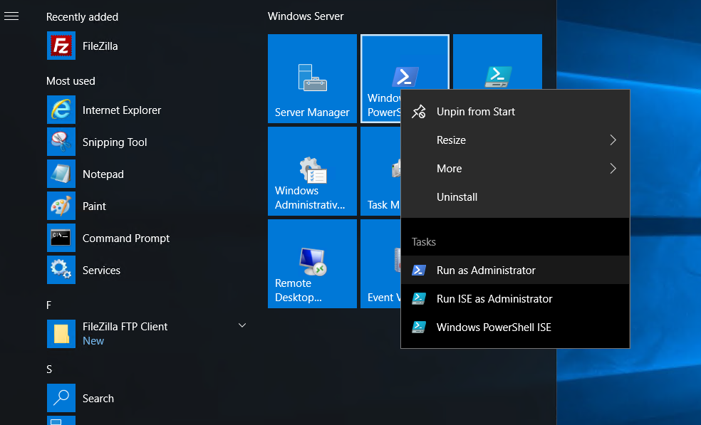Open Windows Administrative Tools tile
Viewport: 701px width, 425px height.
(312, 171)
